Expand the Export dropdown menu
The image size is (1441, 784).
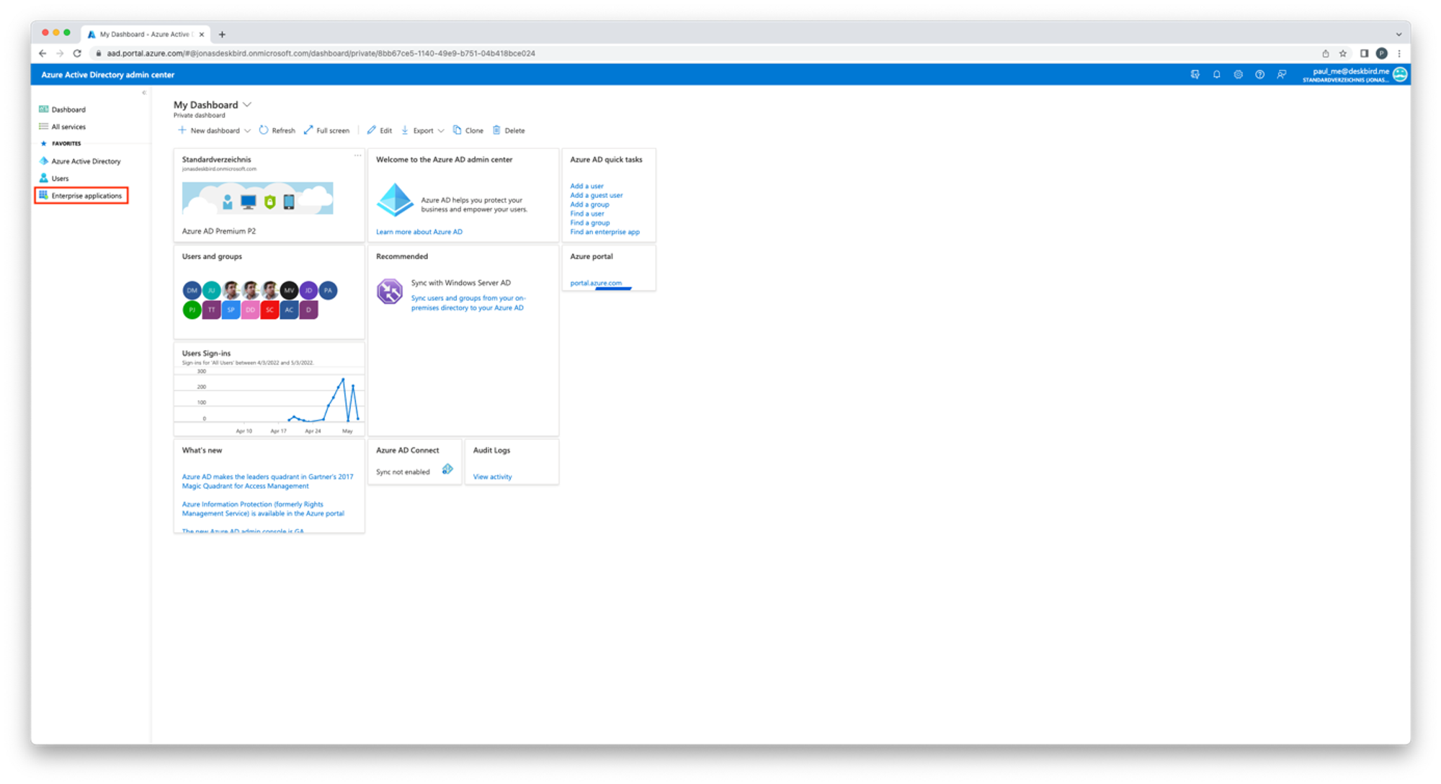click(x=441, y=131)
